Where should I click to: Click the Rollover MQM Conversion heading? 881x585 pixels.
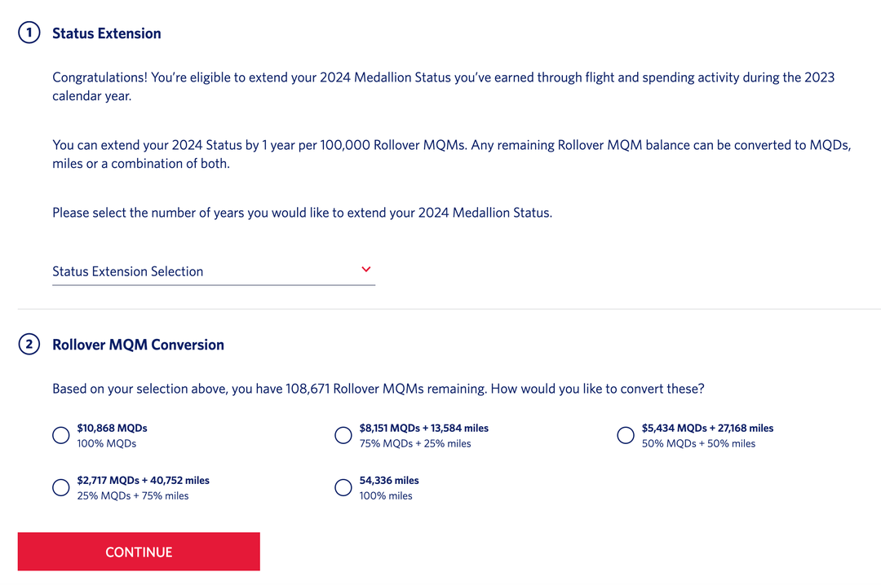point(139,345)
